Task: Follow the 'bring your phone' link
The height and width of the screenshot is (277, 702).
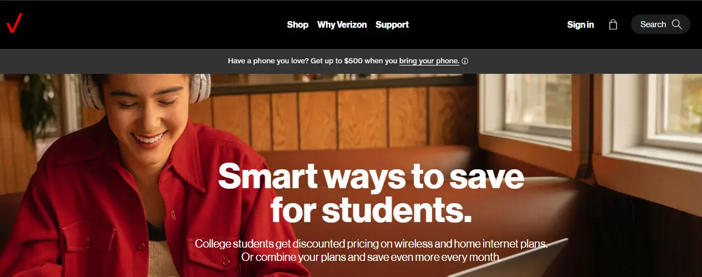Action: (429, 61)
